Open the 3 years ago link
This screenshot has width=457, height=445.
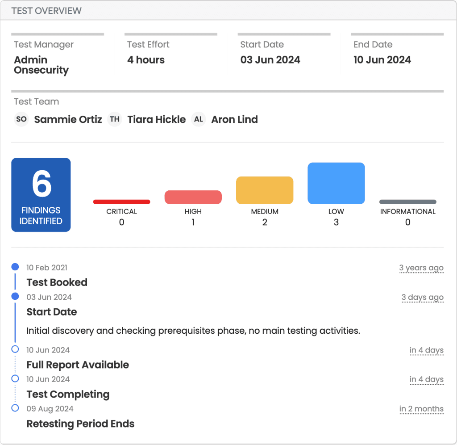click(421, 267)
